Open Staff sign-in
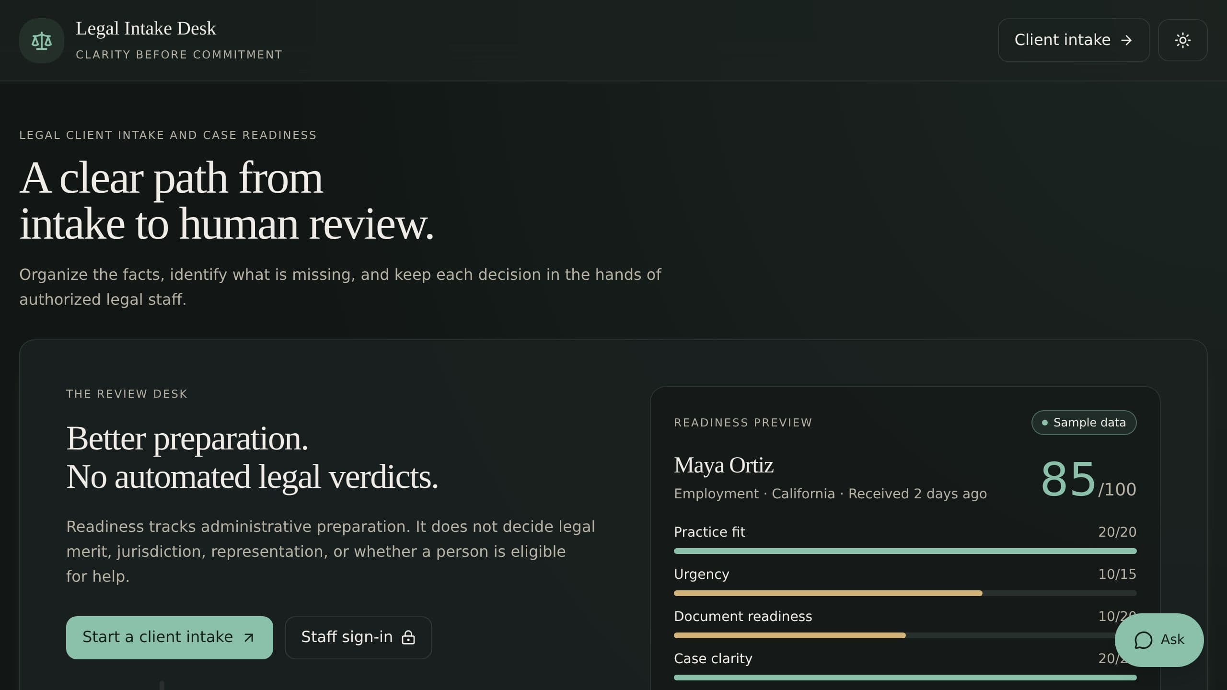This screenshot has width=1227, height=690. tap(358, 637)
